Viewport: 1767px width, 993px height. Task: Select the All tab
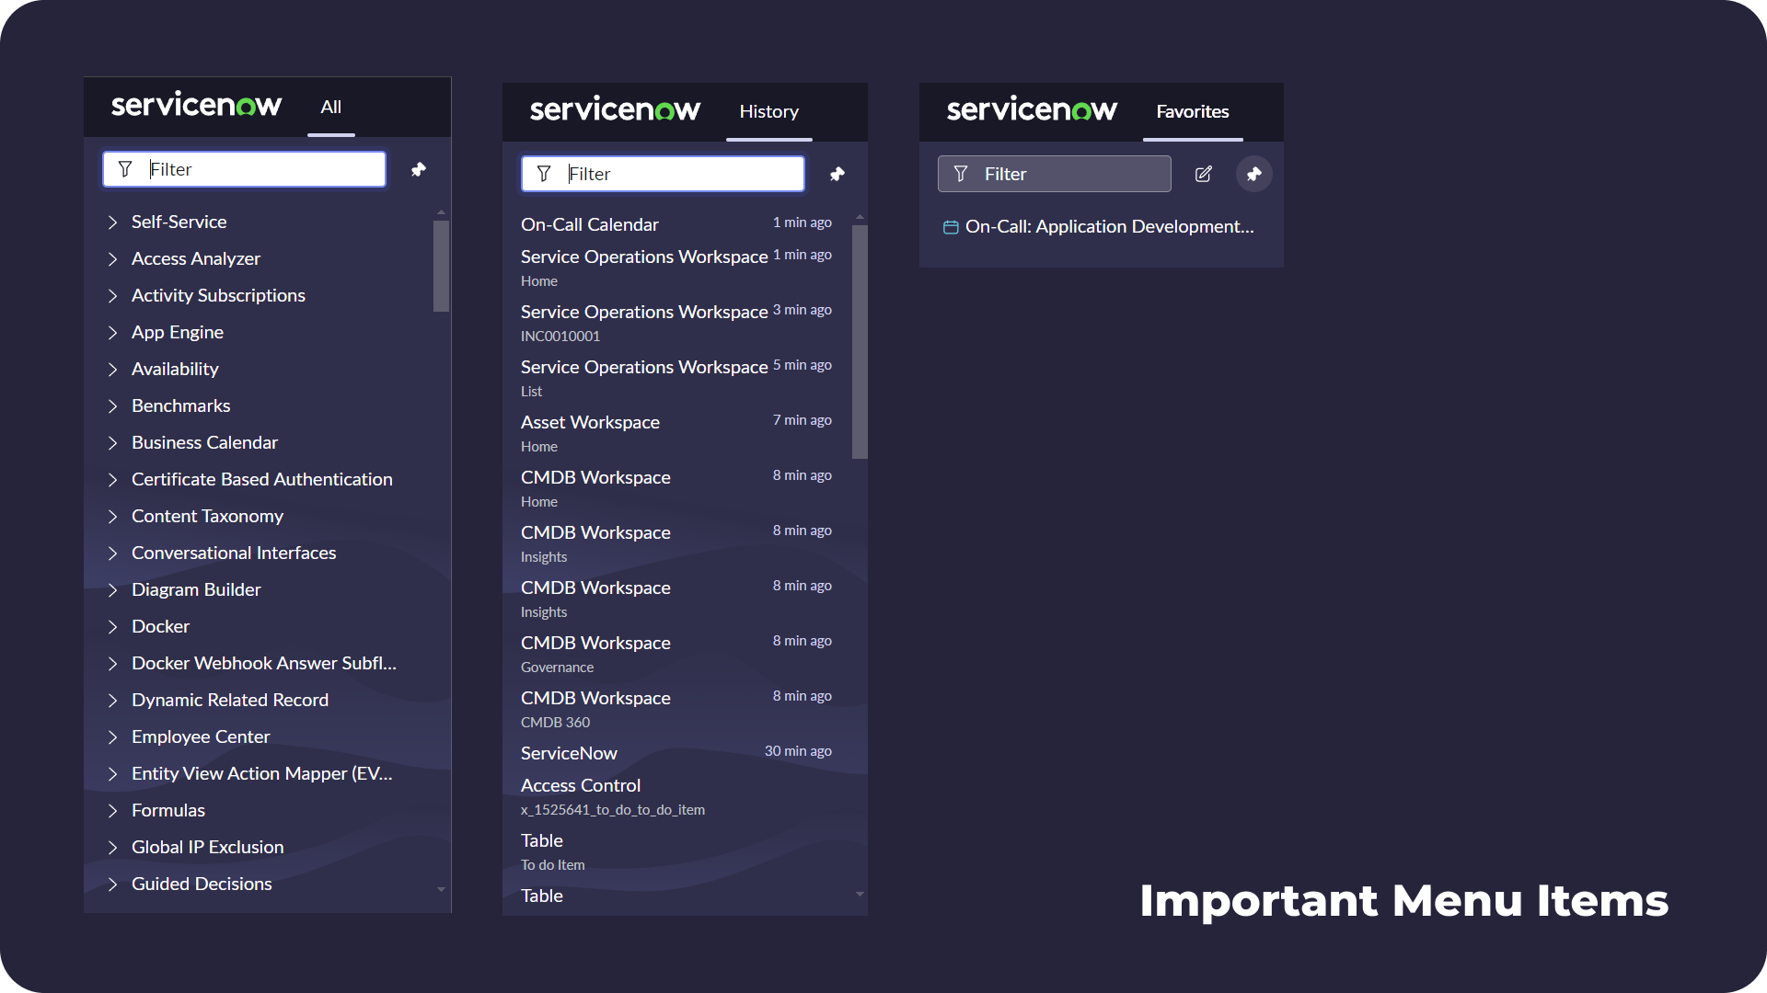[x=330, y=108]
